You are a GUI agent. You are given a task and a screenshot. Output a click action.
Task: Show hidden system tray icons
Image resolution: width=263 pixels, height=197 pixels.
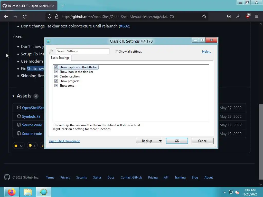point(224,192)
